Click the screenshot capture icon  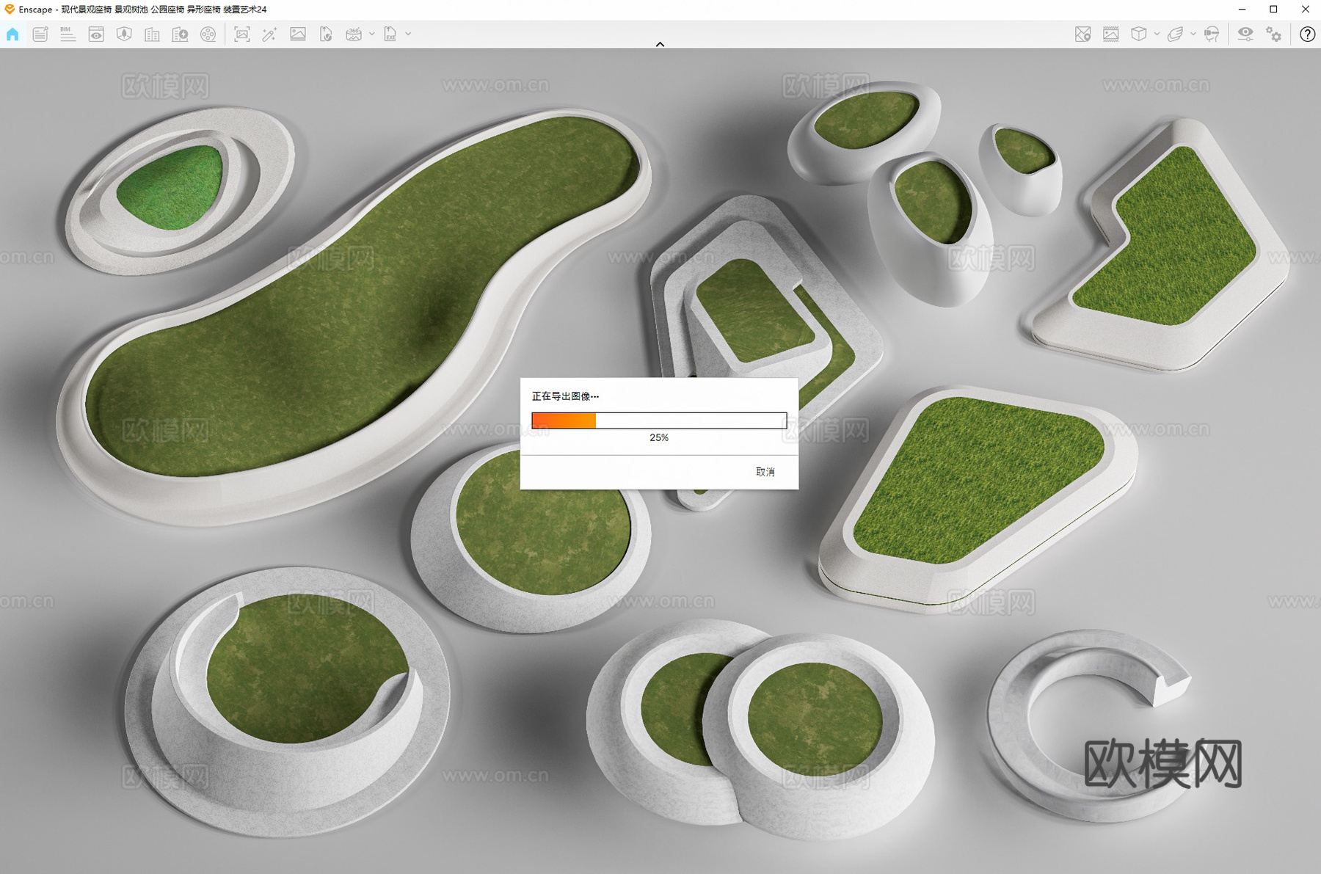241,34
